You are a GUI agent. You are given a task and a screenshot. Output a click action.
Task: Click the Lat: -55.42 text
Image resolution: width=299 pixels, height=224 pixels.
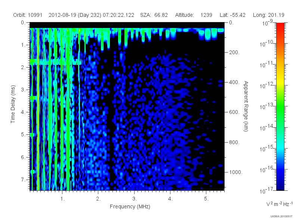click(232, 15)
